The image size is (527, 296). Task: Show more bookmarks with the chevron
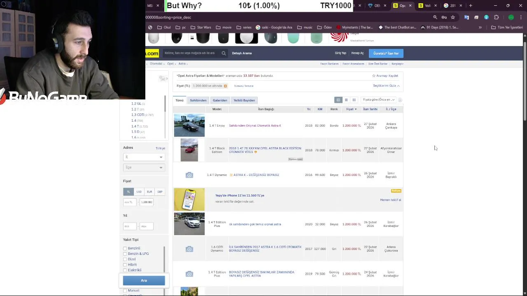point(480,27)
